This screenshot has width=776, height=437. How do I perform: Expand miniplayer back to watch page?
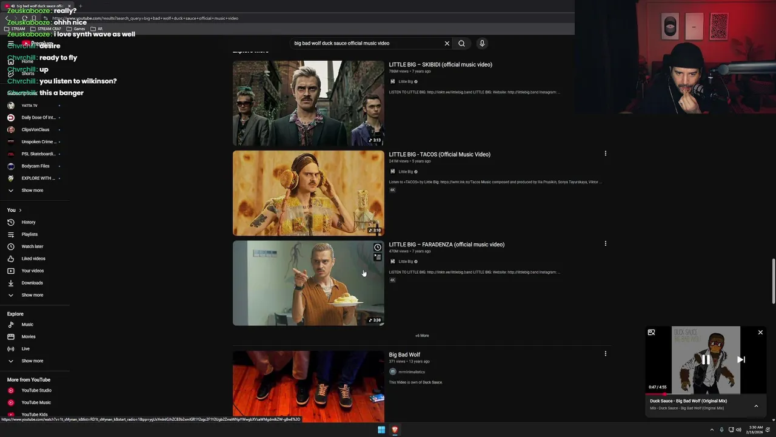coord(651,333)
